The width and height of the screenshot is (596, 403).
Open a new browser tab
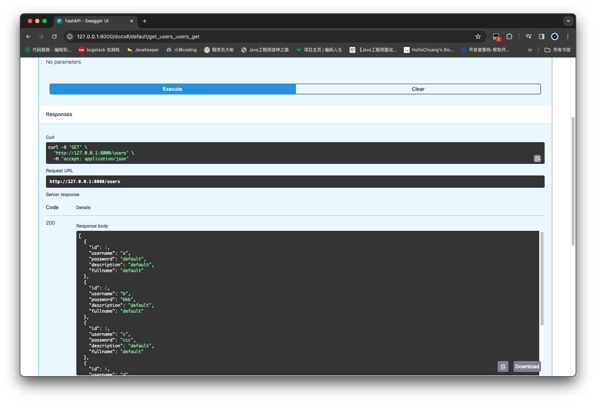tap(145, 21)
